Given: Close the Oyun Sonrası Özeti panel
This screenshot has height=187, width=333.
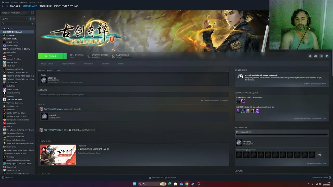Looking at the screenshot, I should [x=227, y=71].
